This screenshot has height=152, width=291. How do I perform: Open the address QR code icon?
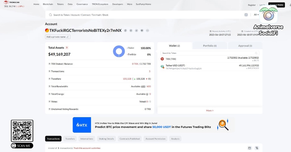point(131,30)
